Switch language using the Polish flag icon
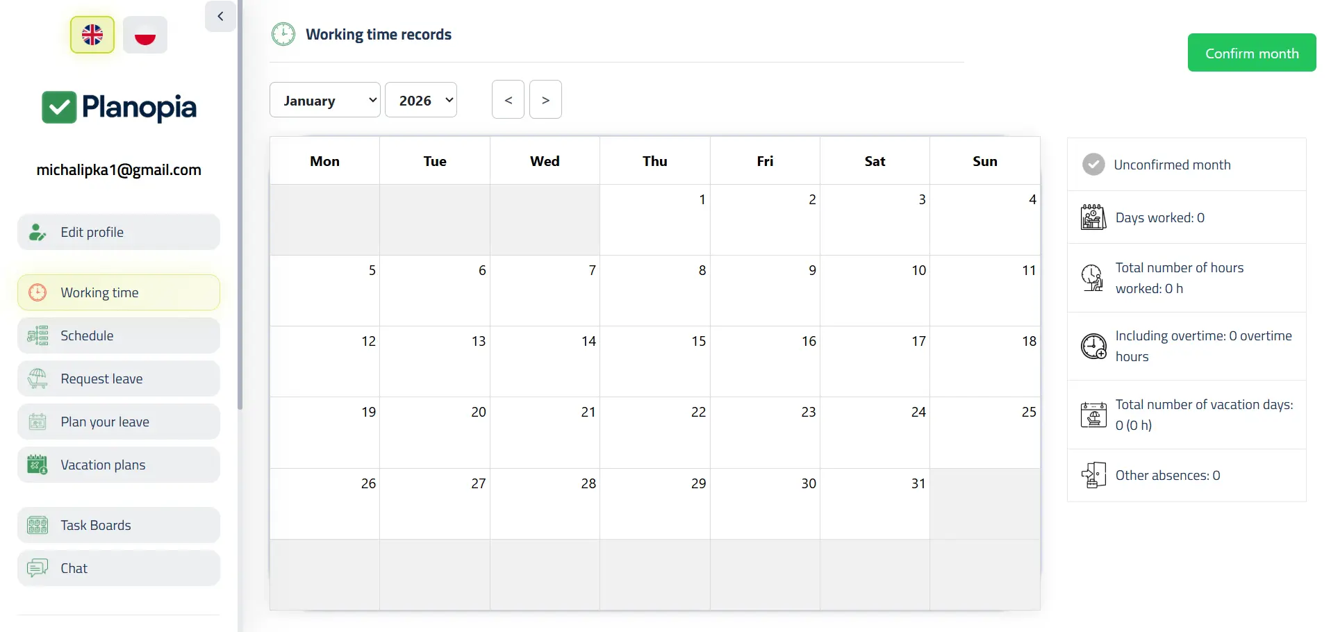This screenshot has width=1331, height=632. click(145, 35)
